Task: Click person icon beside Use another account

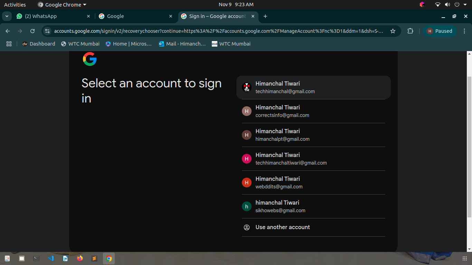Action: click(x=247, y=227)
